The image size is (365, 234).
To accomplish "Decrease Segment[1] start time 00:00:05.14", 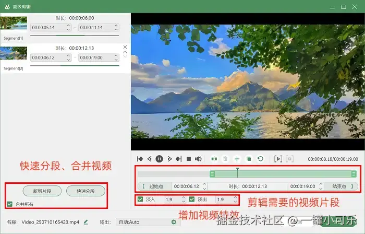I will [68, 29].
